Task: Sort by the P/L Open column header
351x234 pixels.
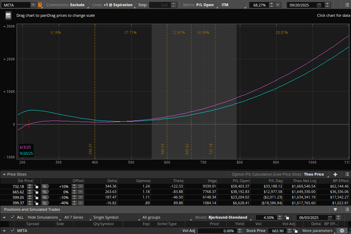Action: [241, 181]
